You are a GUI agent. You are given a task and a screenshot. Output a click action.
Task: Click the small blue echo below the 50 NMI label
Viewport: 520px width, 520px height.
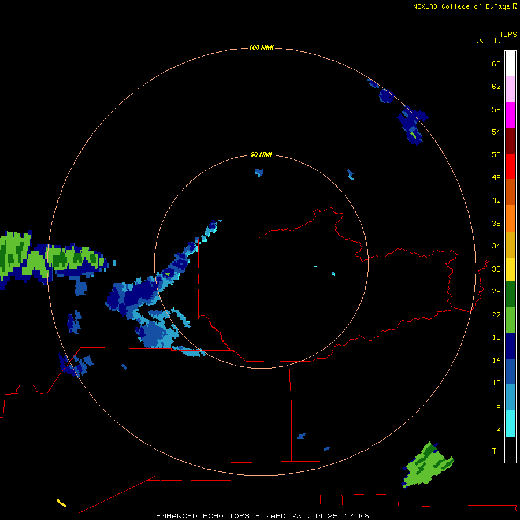(259, 172)
